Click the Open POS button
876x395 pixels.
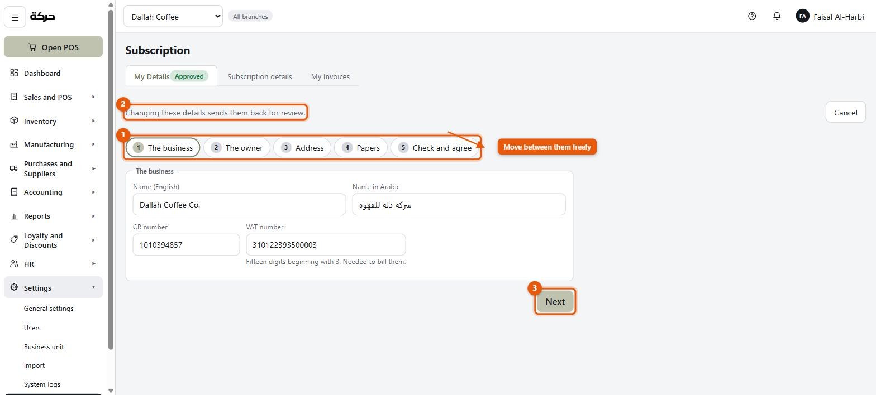pyautogui.click(x=53, y=47)
